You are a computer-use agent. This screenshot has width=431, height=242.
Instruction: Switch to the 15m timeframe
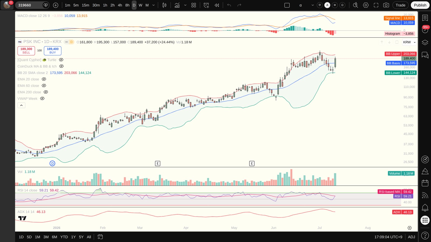tap(85, 5)
